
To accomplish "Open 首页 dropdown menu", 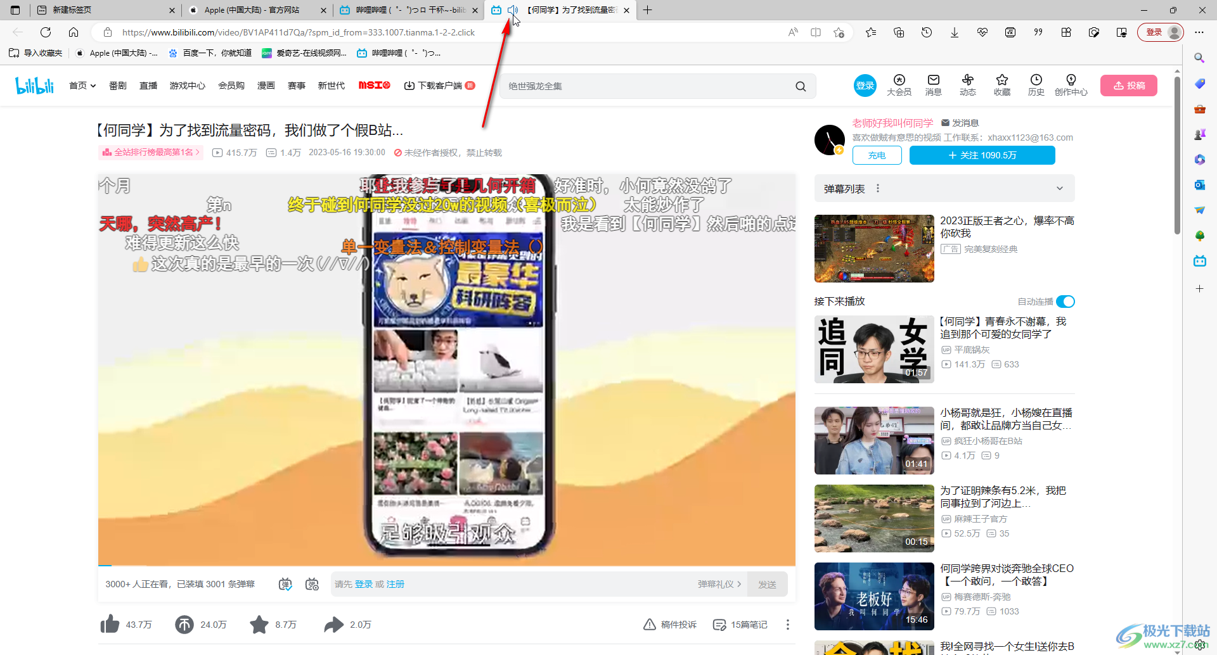I will pos(82,86).
